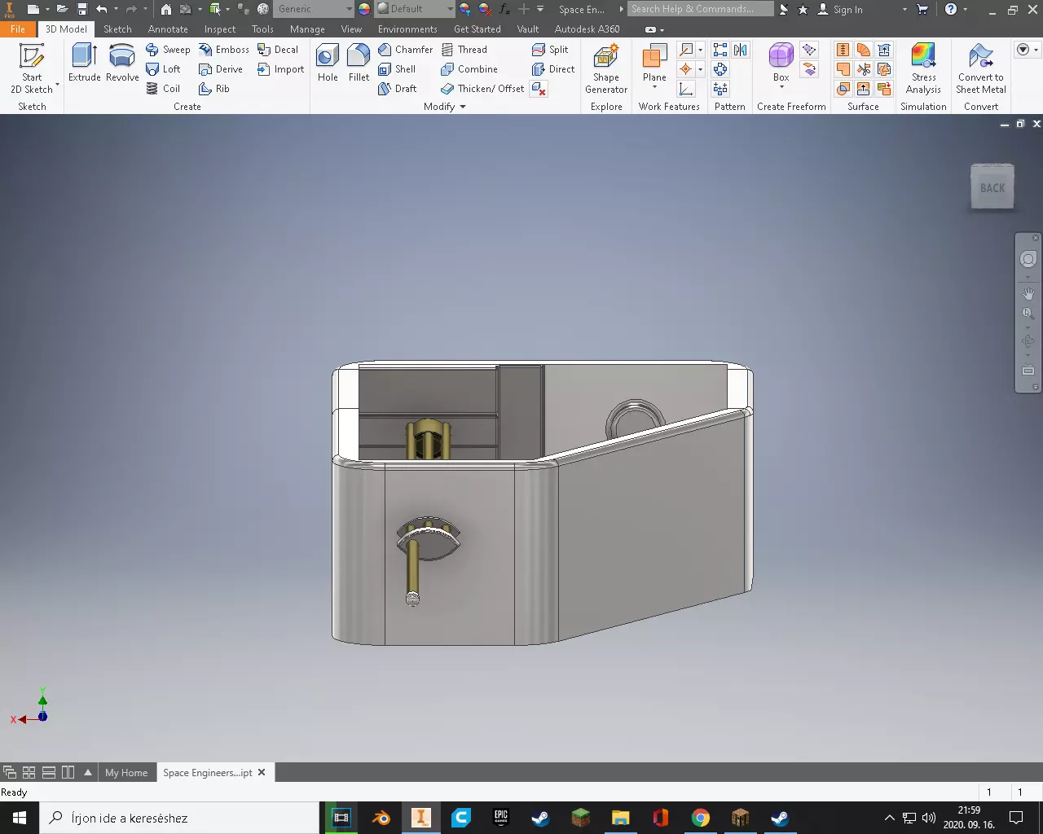
Task: Open the Inspect ribbon tab
Action: tap(220, 29)
